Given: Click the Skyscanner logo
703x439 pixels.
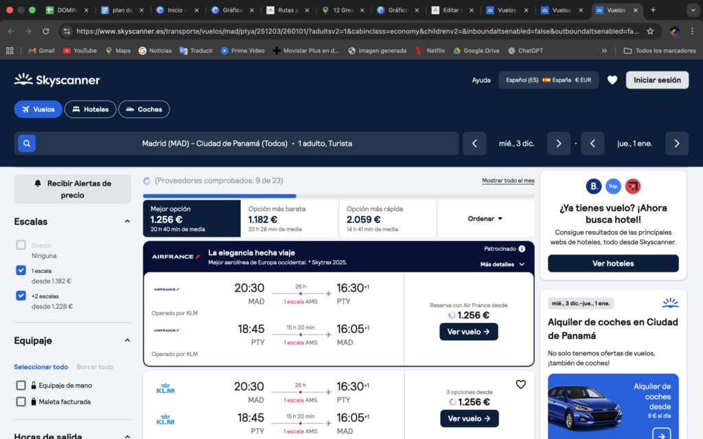Looking at the screenshot, I should point(57,80).
